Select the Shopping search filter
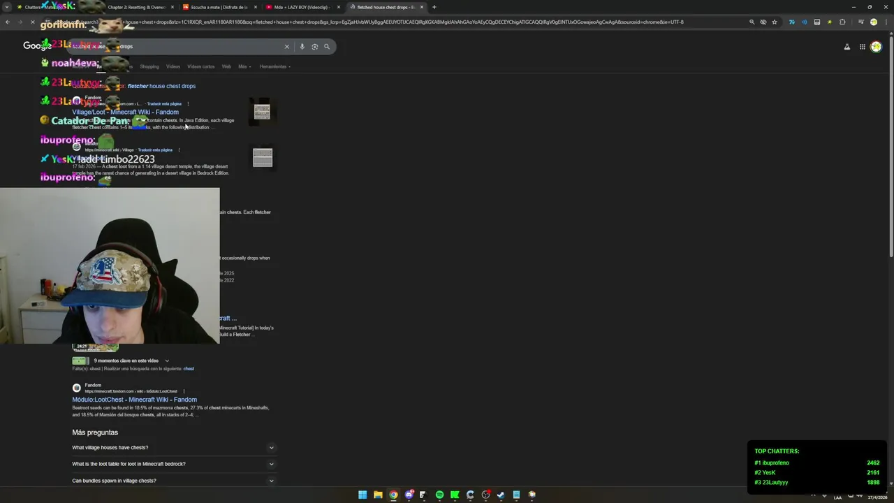 click(x=149, y=66)
